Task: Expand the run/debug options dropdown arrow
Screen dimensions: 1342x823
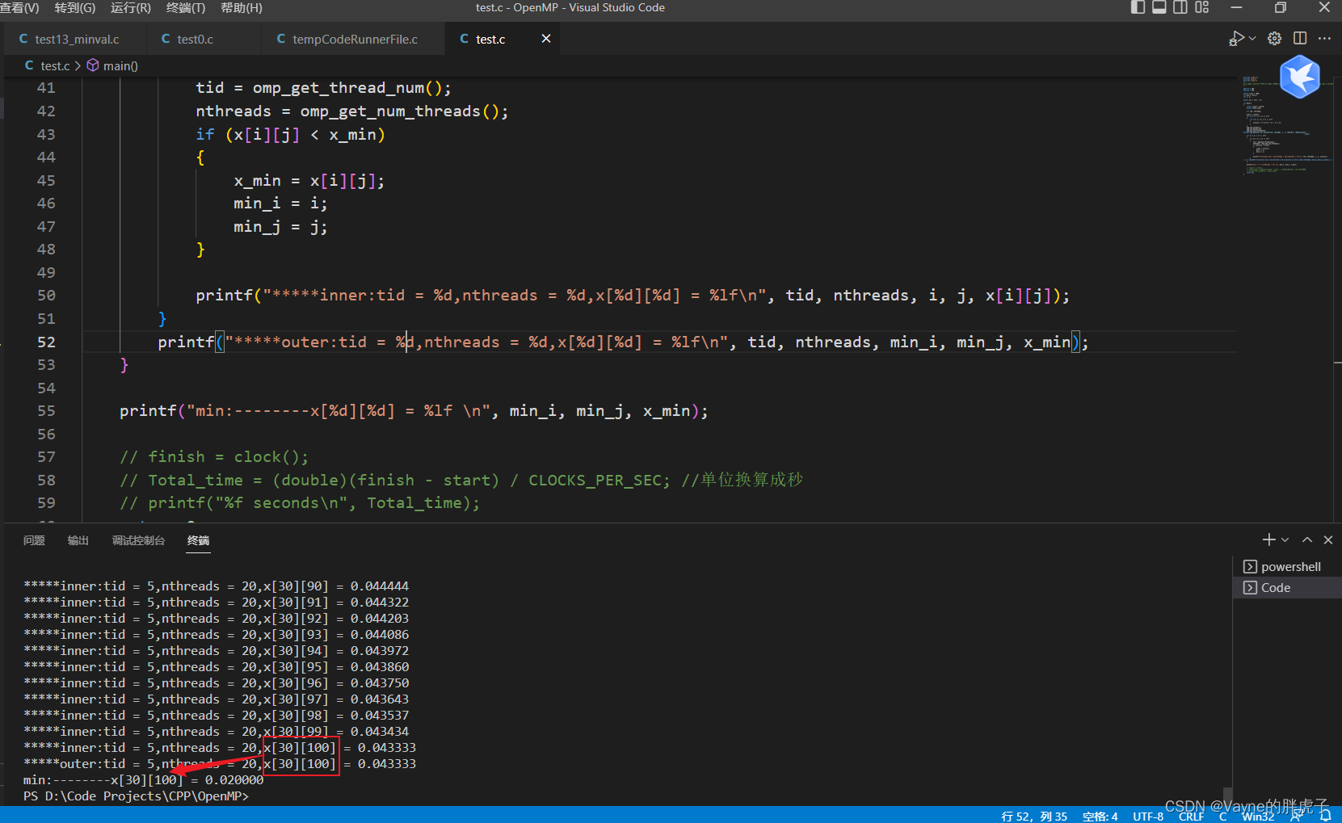Action: (1252, 38)
